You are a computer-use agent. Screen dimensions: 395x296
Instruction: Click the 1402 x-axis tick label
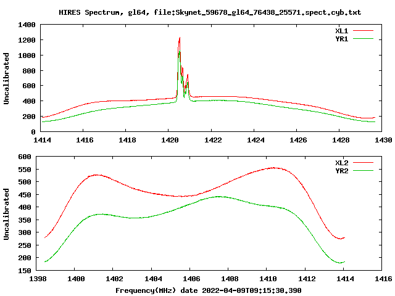114,279
